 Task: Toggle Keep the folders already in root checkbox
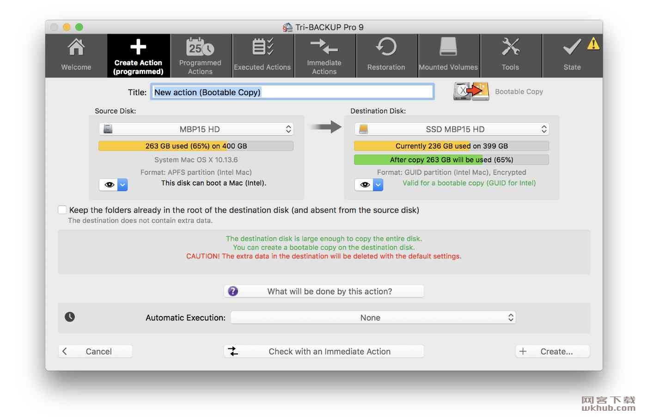[62, 210]
